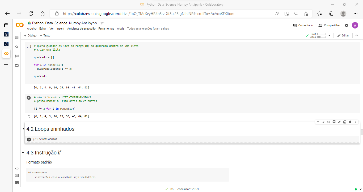Open the Editar menu
Image resolution: width=363 pixels, height=192 pixels.
pyautogui.click(x=43, y=28)
